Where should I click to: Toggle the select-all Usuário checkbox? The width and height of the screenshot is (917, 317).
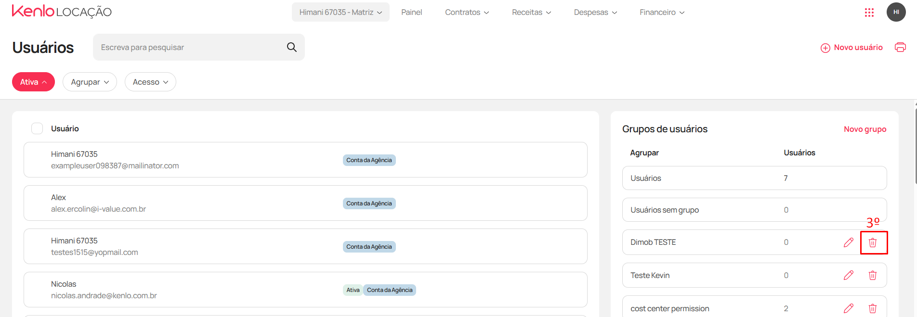coord(37,128)
